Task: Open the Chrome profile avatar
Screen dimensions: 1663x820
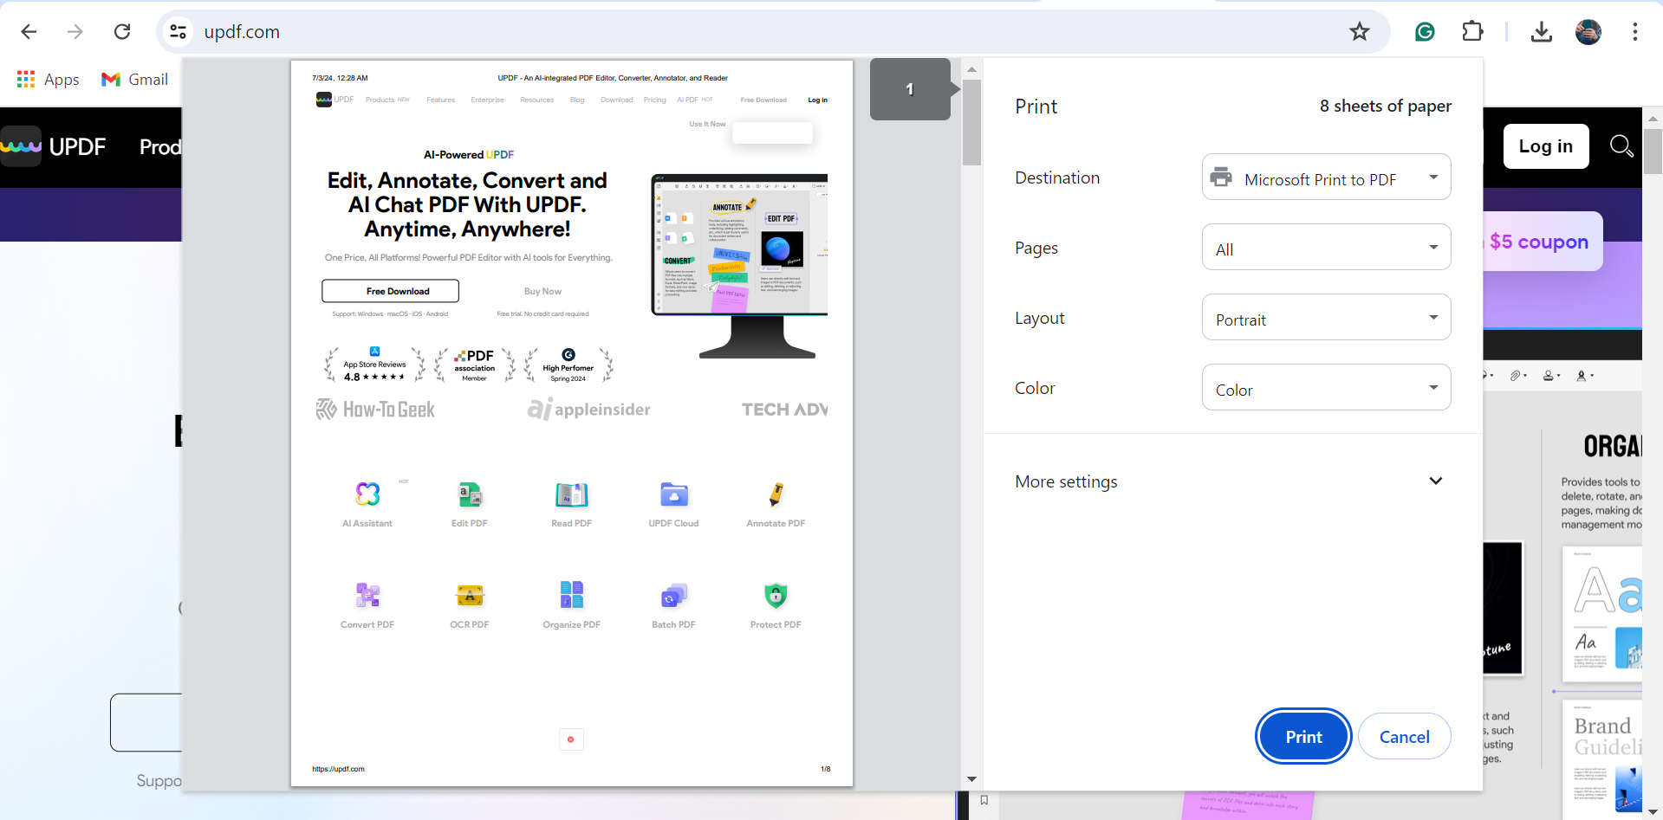Action: (x=1588, y=32)
